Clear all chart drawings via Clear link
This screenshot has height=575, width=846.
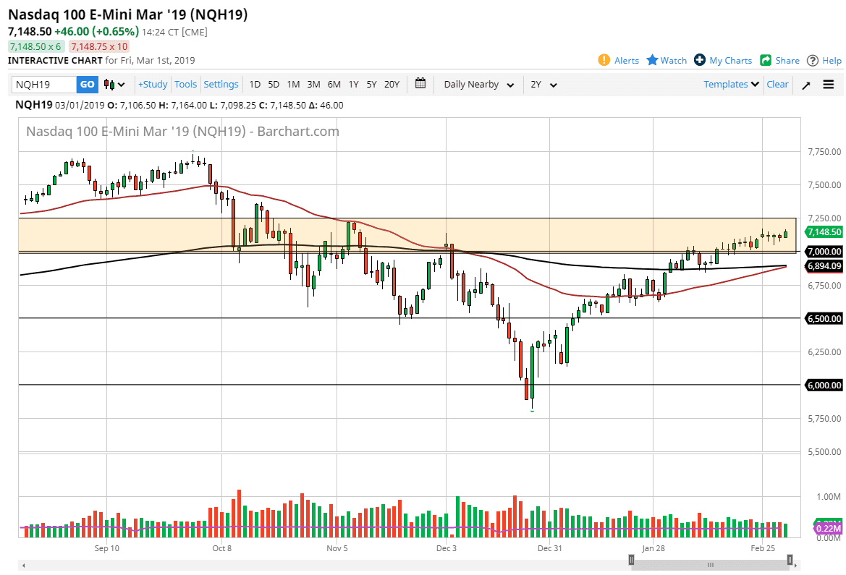click(x=777, y=85)
